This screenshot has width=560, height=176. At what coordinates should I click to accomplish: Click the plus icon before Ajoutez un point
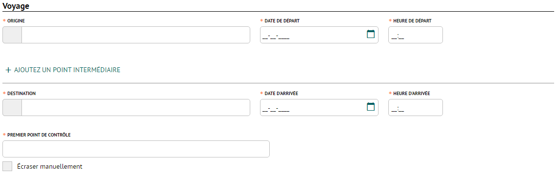(8, 70)
